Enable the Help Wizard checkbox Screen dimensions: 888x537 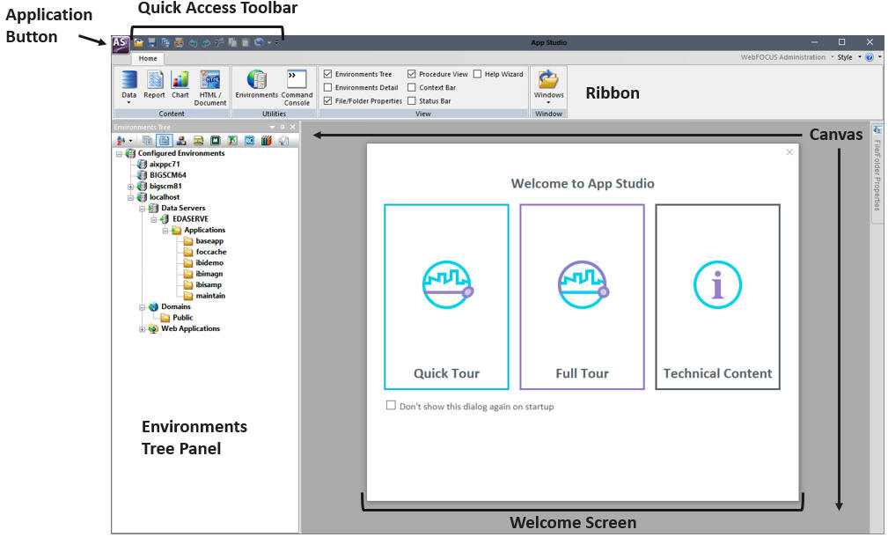click(477, 74)
